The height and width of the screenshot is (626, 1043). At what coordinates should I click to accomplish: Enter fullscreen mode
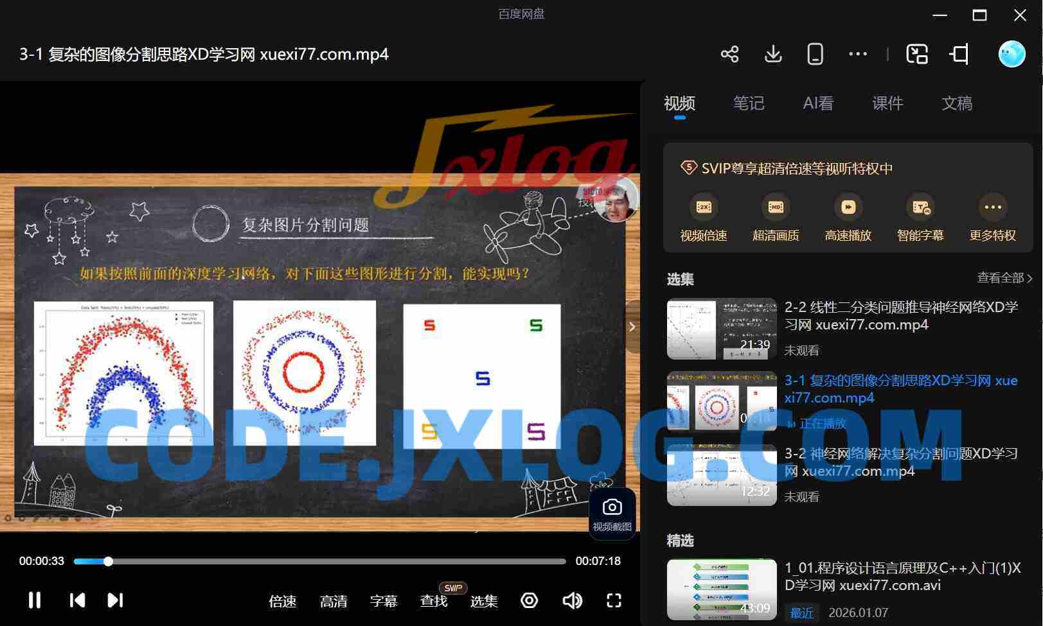click(614, 600)
